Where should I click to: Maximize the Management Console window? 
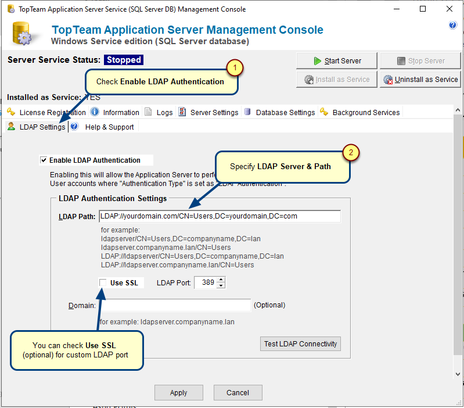(x=423, y=9)
